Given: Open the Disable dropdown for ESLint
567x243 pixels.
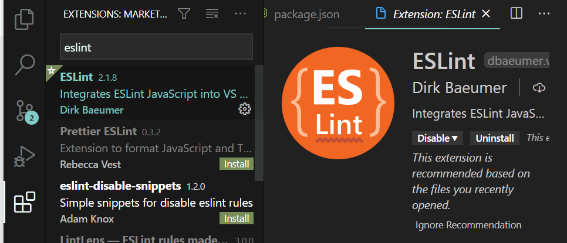Looking at the screenshot, I should click(x=437, y=138).
